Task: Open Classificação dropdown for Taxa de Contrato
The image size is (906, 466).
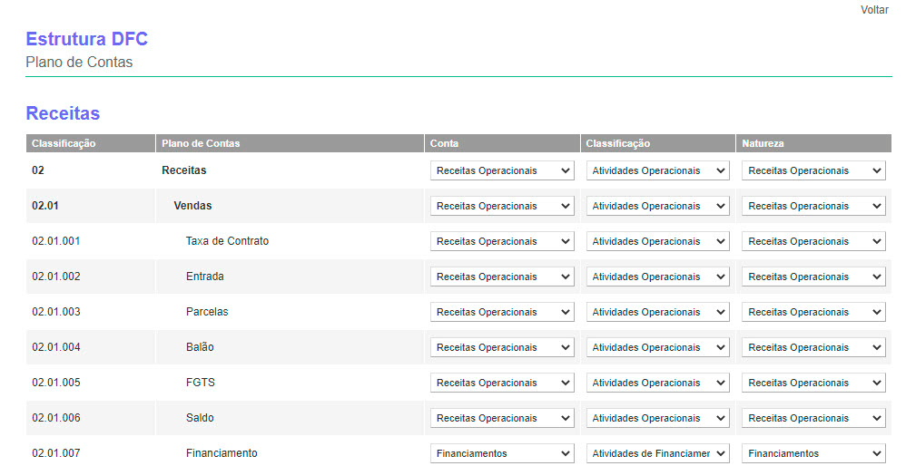Action: click(657, 241)
